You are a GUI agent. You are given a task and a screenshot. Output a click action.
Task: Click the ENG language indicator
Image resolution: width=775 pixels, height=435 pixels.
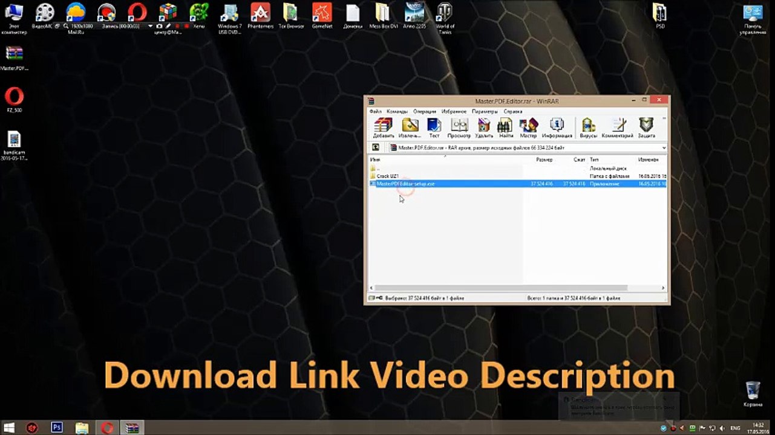tap(735, 428)
